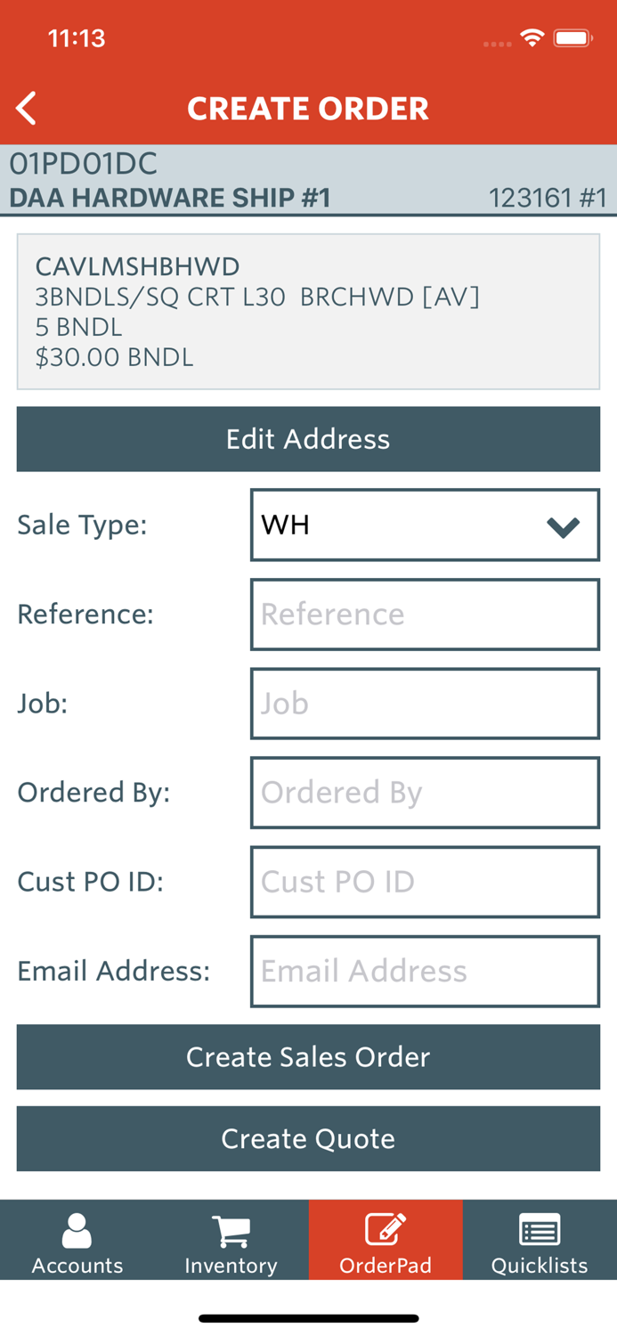
Task: Focus the Reference input field
Action: click(x=425, y=615)
